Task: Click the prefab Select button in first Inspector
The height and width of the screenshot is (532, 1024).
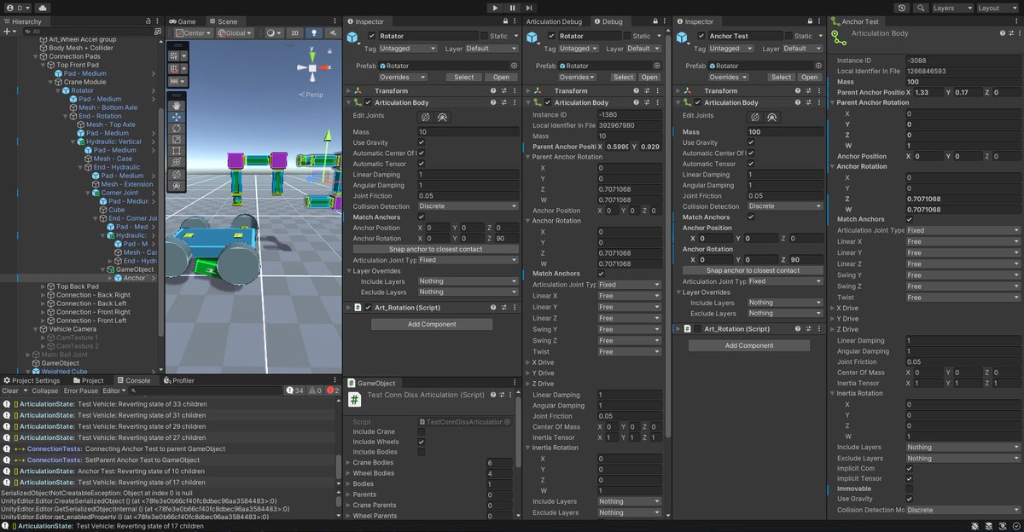Action: [x=463, y=77]
